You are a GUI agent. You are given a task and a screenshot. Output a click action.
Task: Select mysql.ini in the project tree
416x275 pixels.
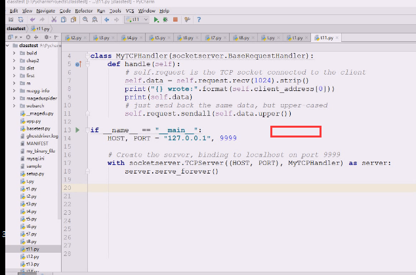coord(35,158)
